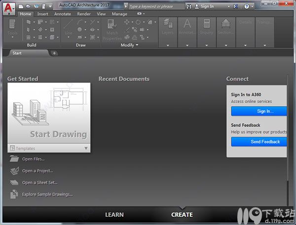Viewport: 296px width, 225px height.
Task: Click the search binoculars icon
Action: point(189,6)
